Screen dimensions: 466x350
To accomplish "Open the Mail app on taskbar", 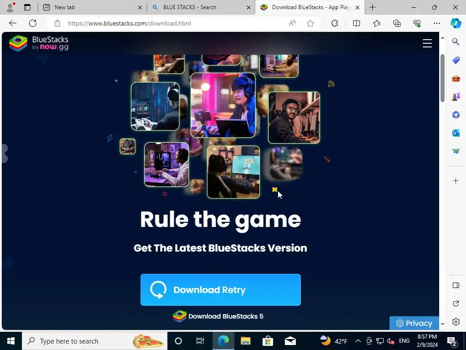I will click(x=290, y=341).
